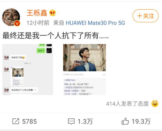Open the poster's round profile avatar
This screenshot has width=162, height=131.
[x=11, y=17]
